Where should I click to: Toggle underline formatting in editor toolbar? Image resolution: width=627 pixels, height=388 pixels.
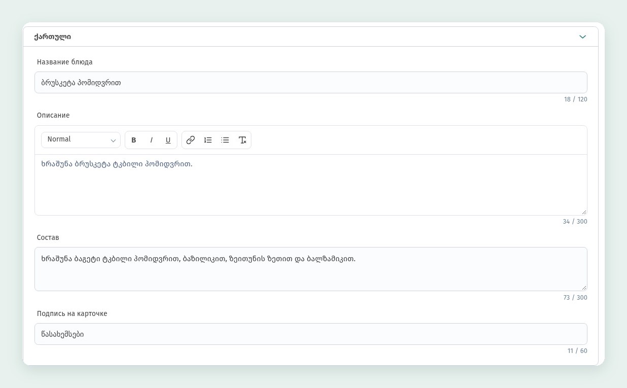168,140
